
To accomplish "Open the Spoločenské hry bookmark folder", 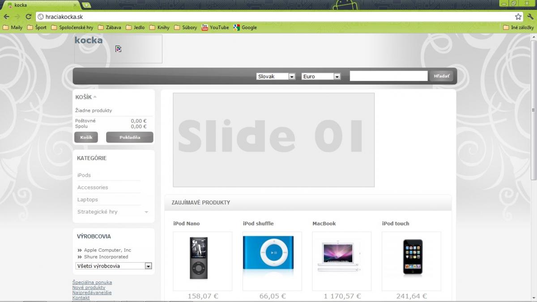I will pos(72,27).
